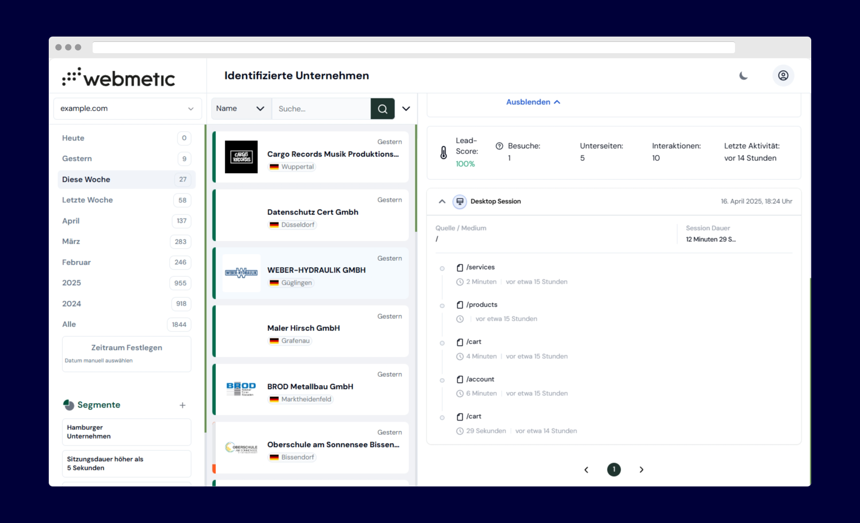Click the Zeitraum Festlegen button

127,354
